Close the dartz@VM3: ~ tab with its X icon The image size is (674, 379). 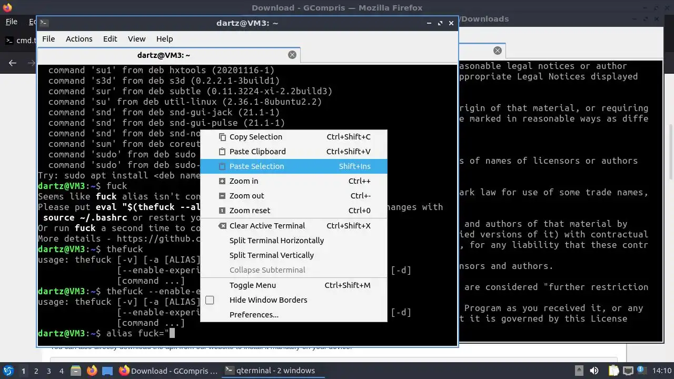pyautogui.click(x=292, y=55)
